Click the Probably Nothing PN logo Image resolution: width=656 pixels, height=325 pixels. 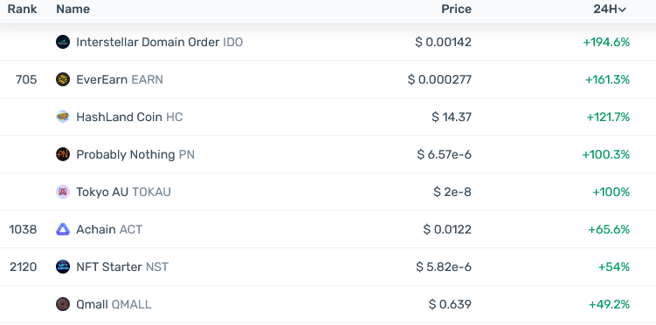pos(63,154)
